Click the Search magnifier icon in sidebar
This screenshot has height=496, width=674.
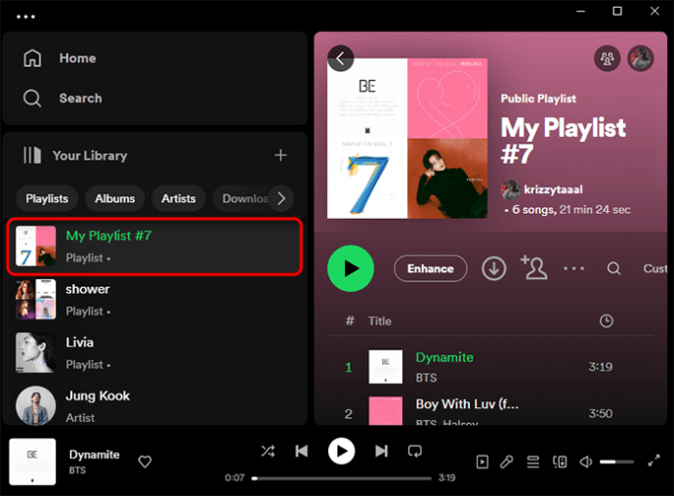coord(32,98)
